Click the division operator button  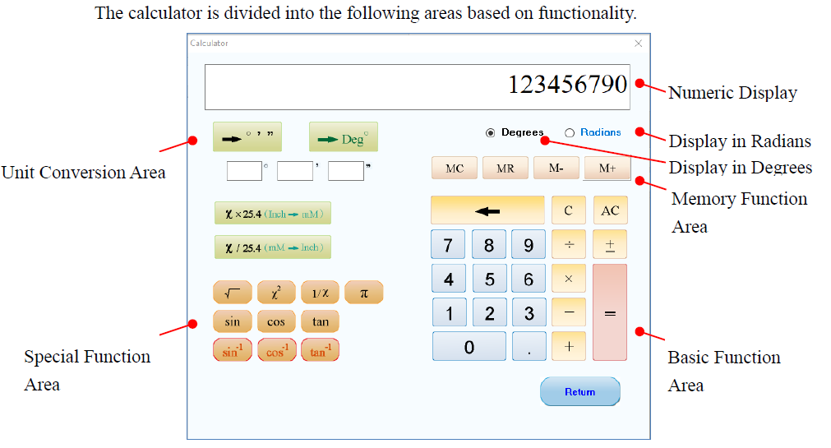569,244
